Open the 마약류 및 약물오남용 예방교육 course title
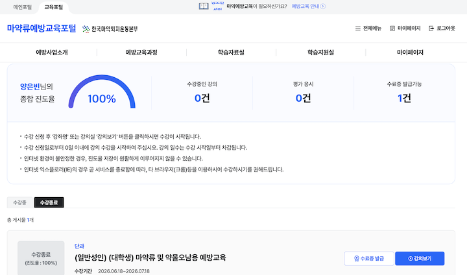Viewport: 467px width, 275px height. coord(150,257)
